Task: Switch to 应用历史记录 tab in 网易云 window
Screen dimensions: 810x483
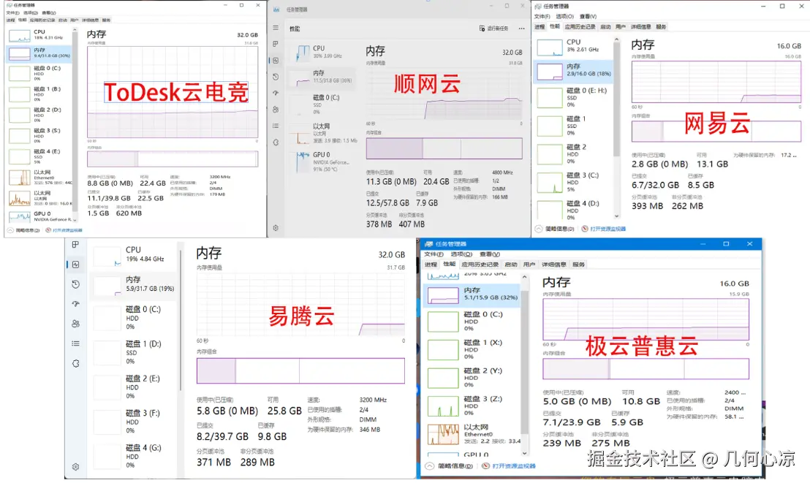Action: coord(580,26)
